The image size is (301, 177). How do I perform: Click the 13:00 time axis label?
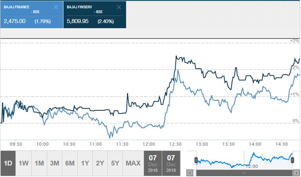202,144
